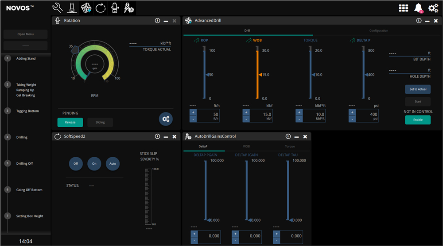Open the system settings gears icon
Screen dimensions: 443x246
[433, 8]
